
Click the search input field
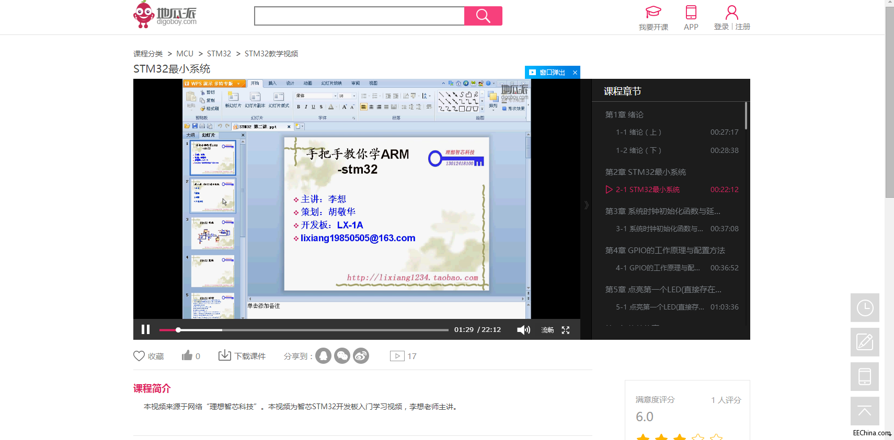(359, 16)
